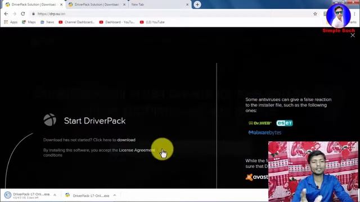Open second DriverPack-17 exe download item

(x=87, y=195)
